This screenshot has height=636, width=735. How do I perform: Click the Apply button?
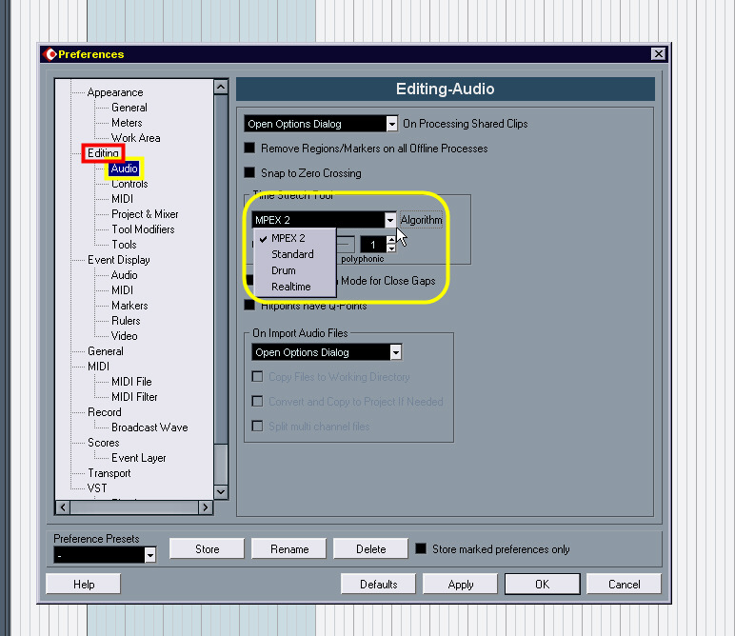460,585
